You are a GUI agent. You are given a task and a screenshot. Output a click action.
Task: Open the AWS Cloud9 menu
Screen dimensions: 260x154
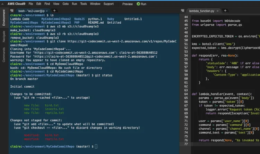(16, 4)
